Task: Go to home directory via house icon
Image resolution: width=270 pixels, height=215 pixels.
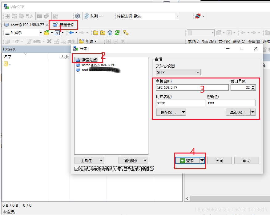Action: (x=110, y=33)
